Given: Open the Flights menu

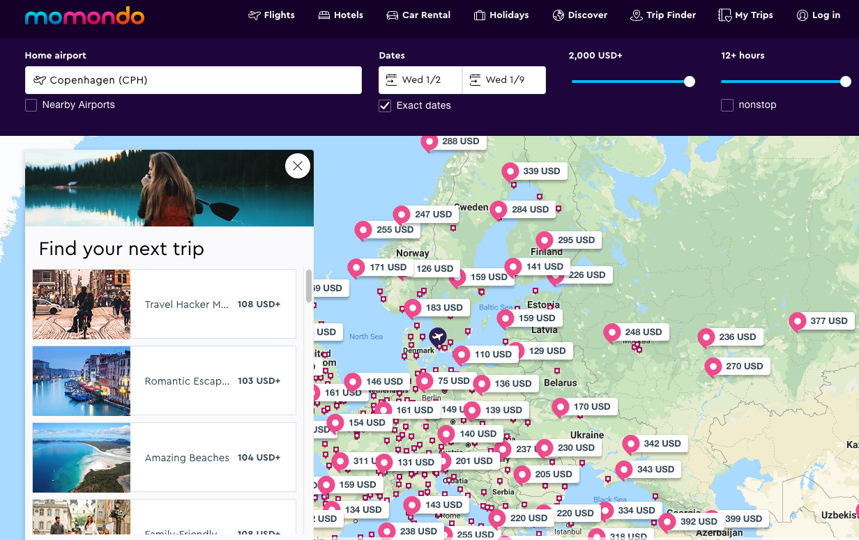Looking at the screenshot, I should (271, 15).
